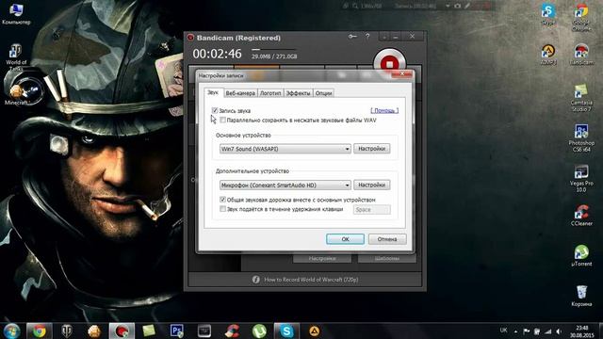Click the Шаблоны button in the Bandicam window
Image resolution: width=603 pixels, height=339 pixels.
(x=387, y=258)
